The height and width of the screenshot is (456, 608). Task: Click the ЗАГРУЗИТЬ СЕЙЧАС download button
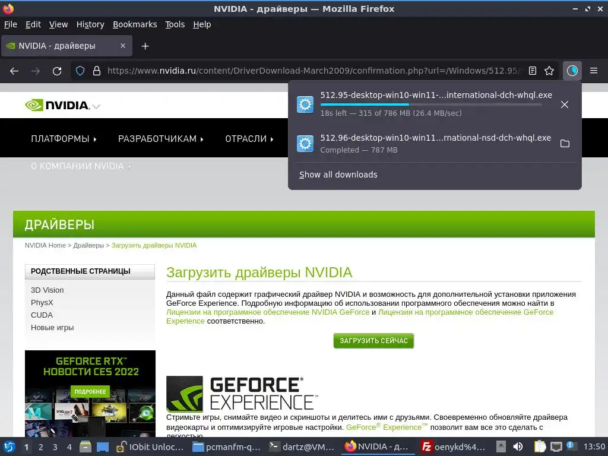(x=373, y=341)
